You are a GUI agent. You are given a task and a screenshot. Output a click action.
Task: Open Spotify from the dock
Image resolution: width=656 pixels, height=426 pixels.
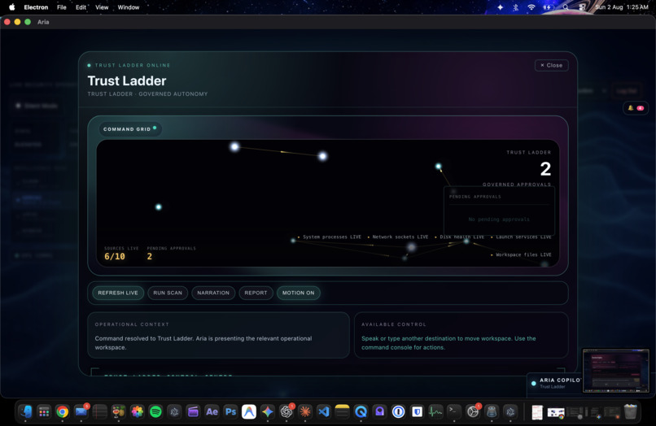click(x=155, y=412)
